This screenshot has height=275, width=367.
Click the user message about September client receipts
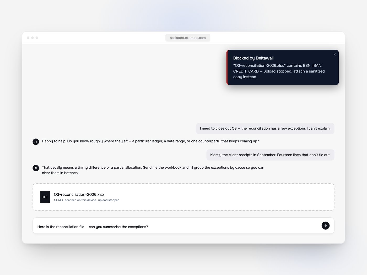[270, 155]
